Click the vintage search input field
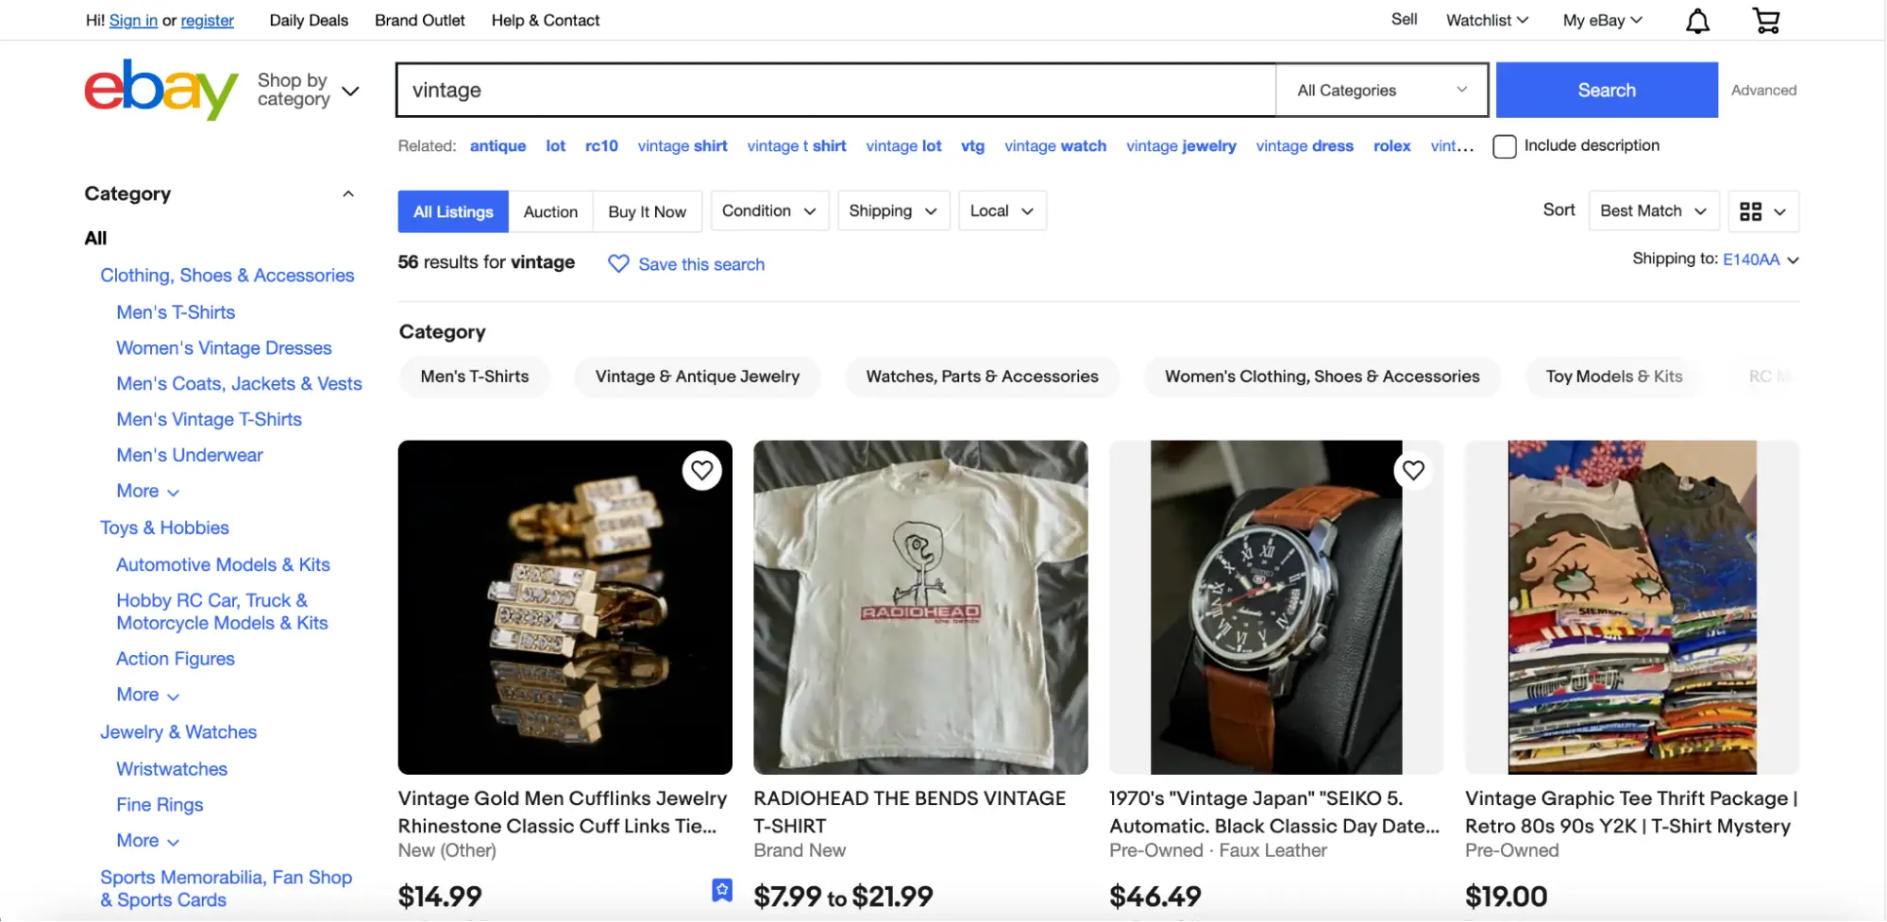This screenshot has width=1887, height=922. (x=836, y=91)
